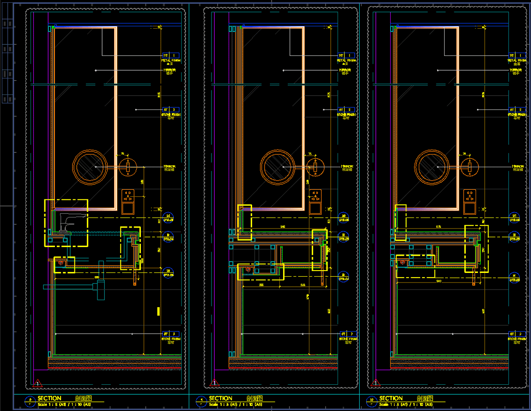Viewport: 531px width, 411px height.
Task: Click the section number bubble of left title
Action: pos(30,400)
